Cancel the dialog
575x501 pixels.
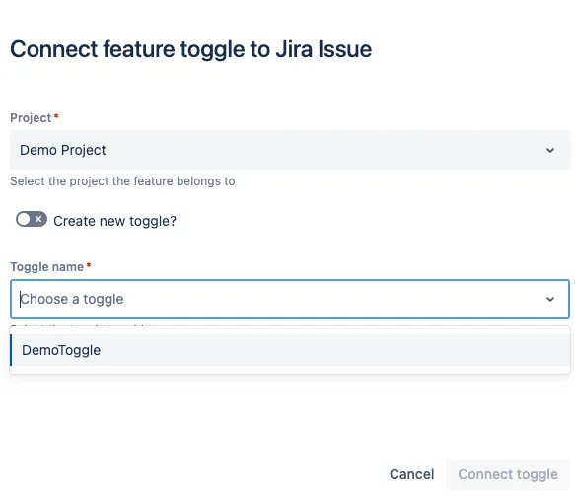pos(412,474)
